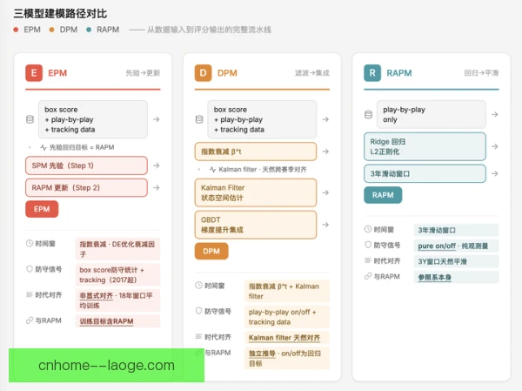Screen dimensions: 522x391
Task: Open the underlined 非显式对齐 link
Action: click(x=97, y=296)
